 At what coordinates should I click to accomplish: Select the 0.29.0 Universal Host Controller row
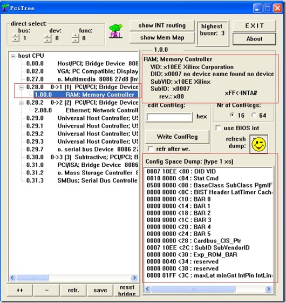[82, 118]
